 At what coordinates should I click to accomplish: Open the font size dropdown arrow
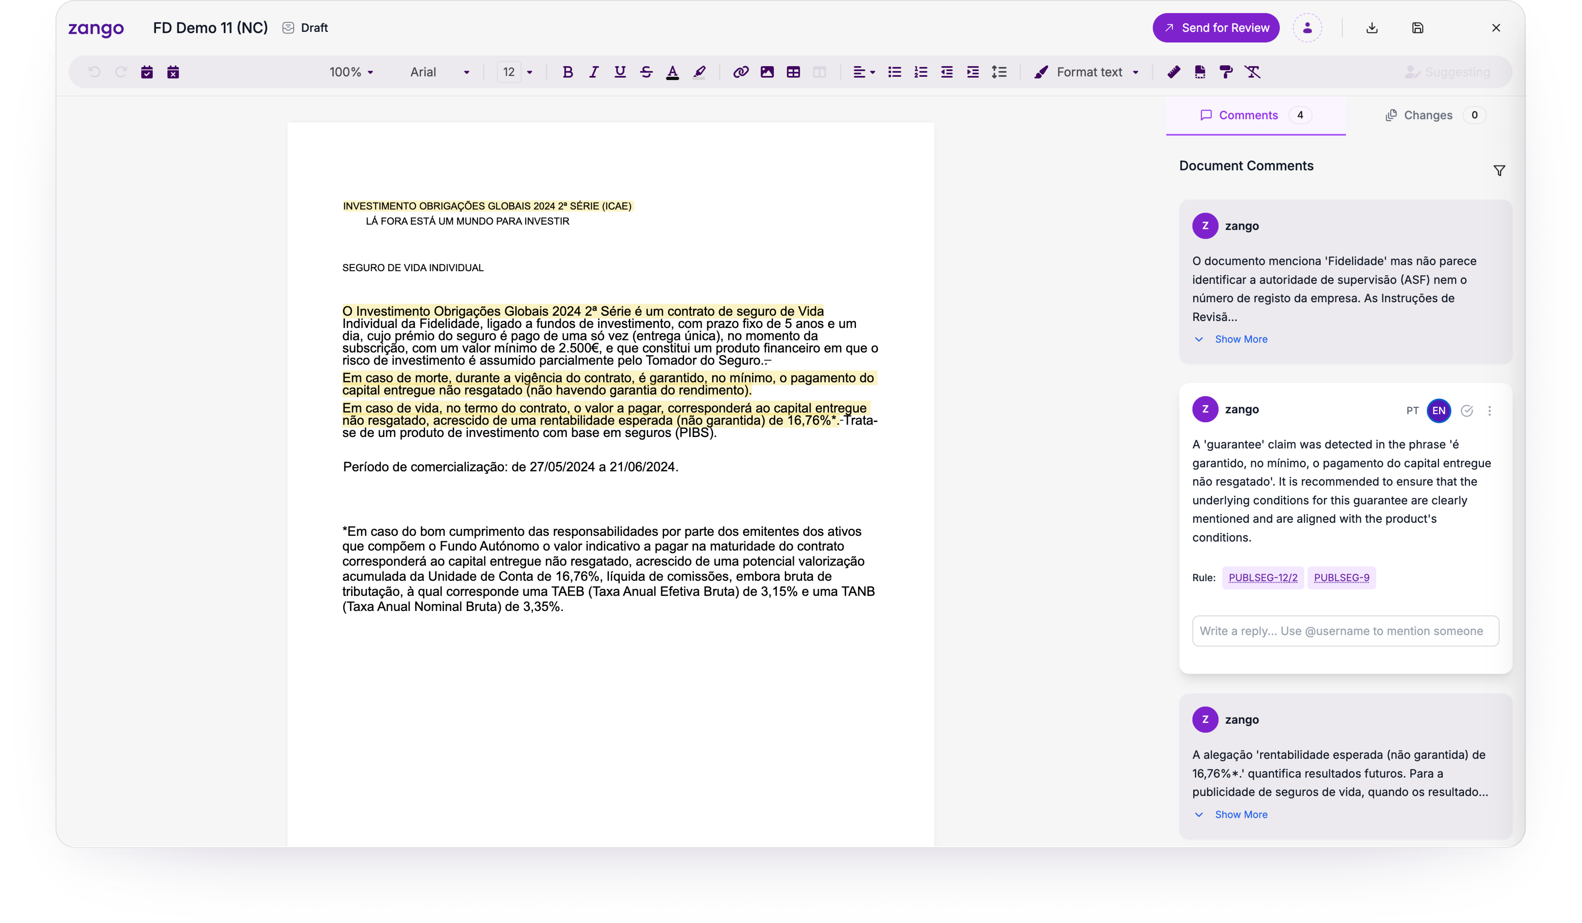click(530, 72)
